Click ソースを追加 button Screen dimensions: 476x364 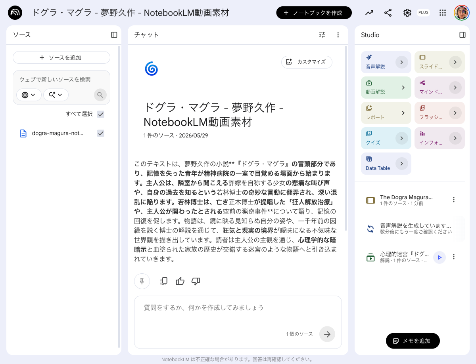(61, 57)
